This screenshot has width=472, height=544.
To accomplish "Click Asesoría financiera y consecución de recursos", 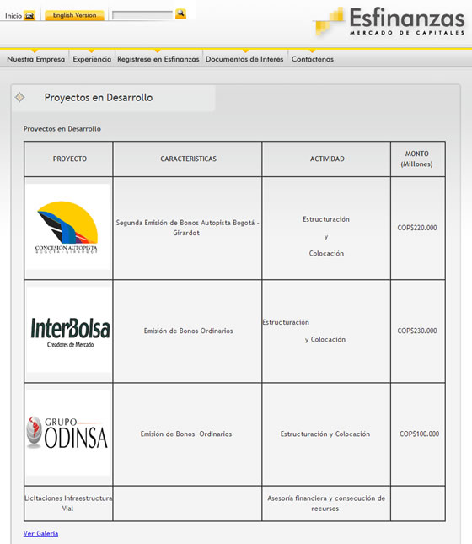I will tap(326, 503).
